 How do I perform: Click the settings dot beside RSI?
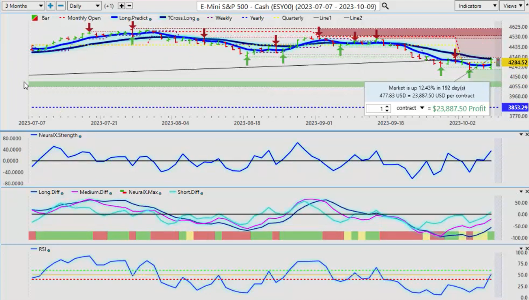[49, 250]
